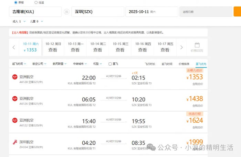Open the 成人 adult count dropdown
Image resolution: width=241 pixels, height=157 pixels.
[x=19, y=21]
